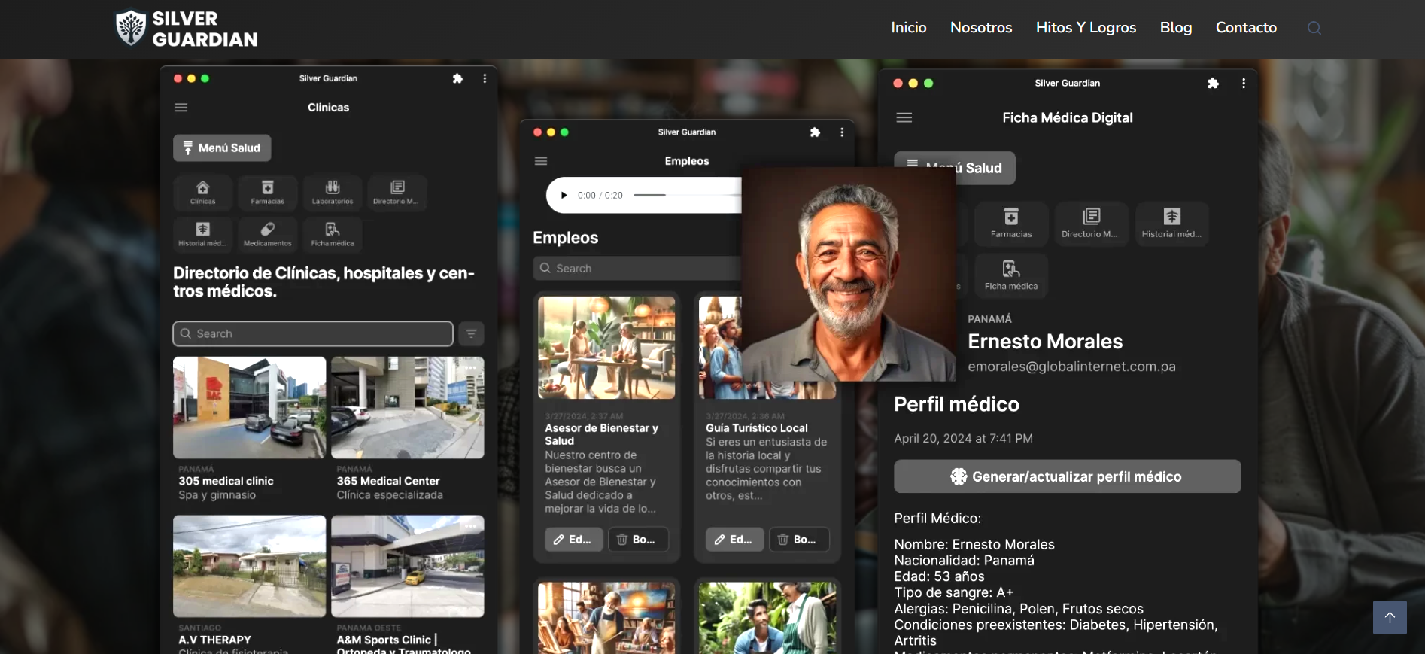Play the audio clip in Empleos window

tap(564, 196)
